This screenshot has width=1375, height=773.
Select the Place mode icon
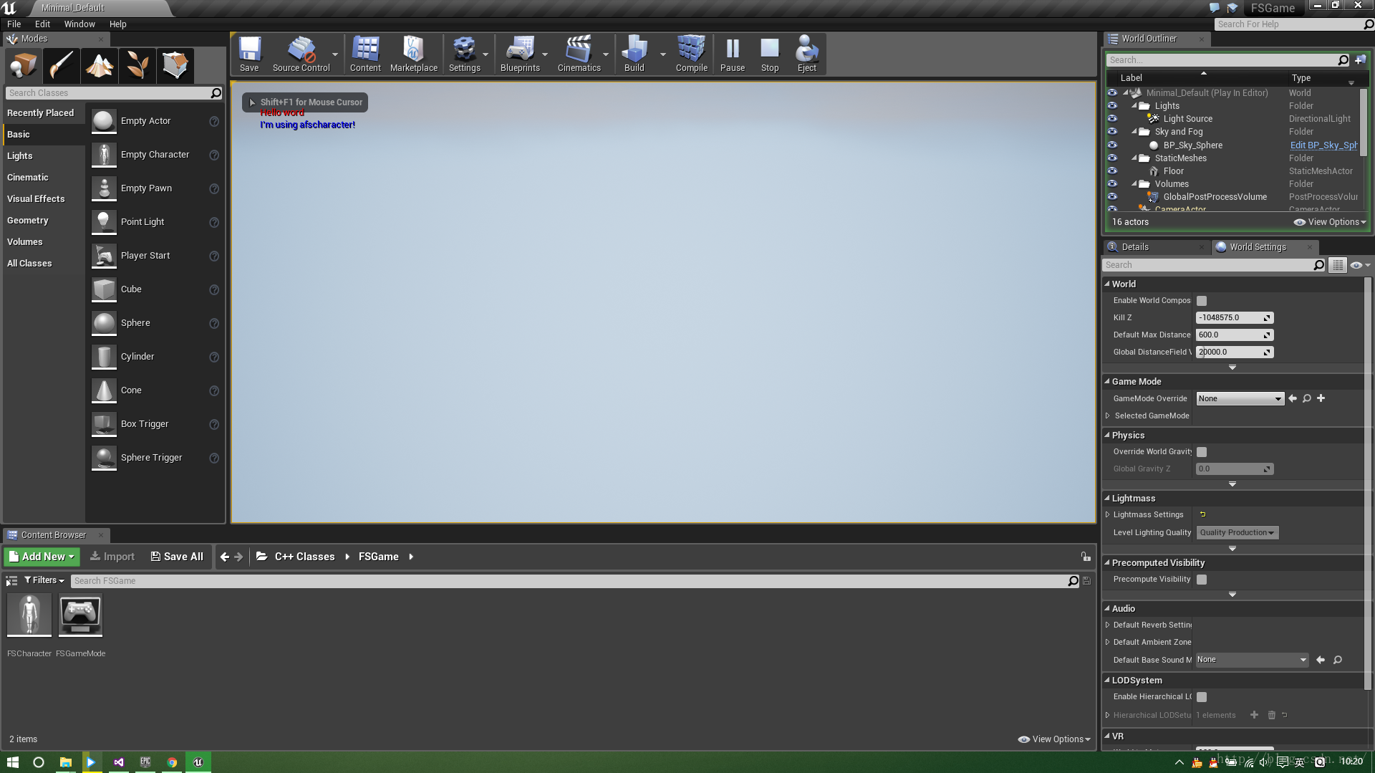tap(23, 66)
